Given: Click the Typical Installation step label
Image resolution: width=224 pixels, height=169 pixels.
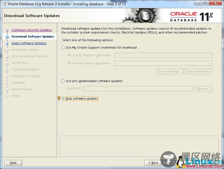Looking at the screenshot, I should tap(25, 69).
